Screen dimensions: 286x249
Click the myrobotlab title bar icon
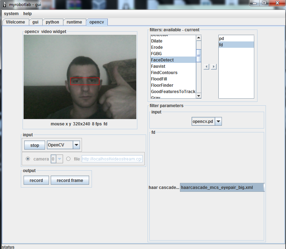click(x=5, y=5)
